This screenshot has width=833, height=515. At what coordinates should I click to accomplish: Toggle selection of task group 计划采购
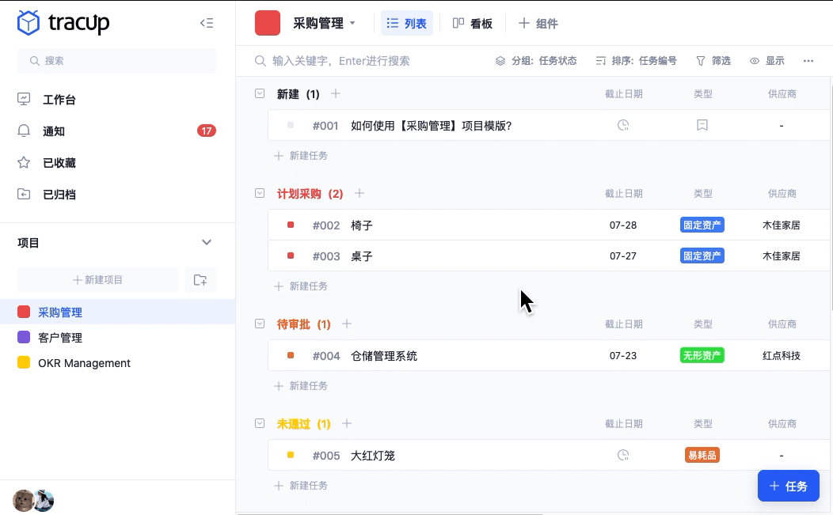tap(260, 192)
